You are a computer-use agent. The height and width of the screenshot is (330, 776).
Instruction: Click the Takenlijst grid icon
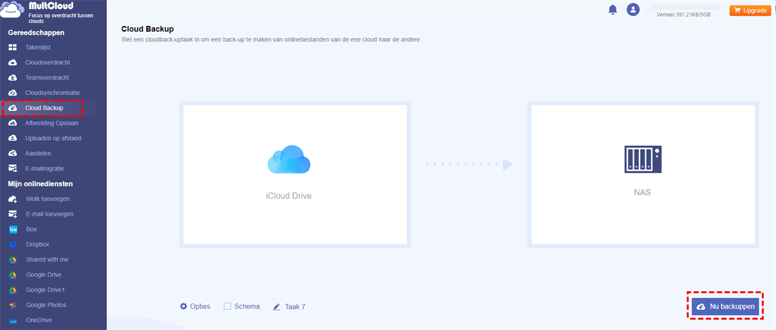point(13,47)
